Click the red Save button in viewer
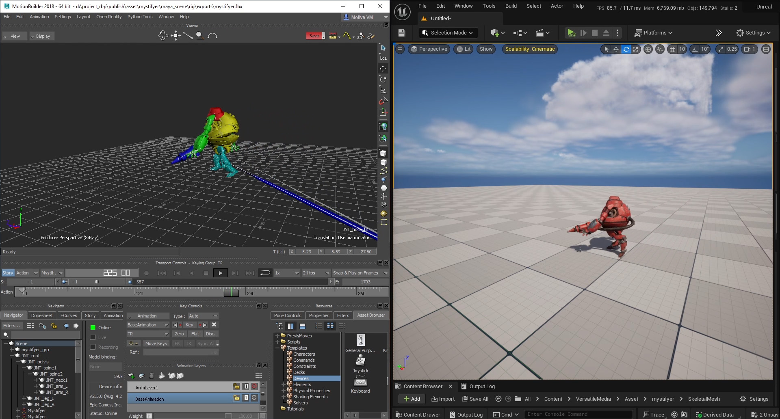The image size is (780, 419). 314,36
